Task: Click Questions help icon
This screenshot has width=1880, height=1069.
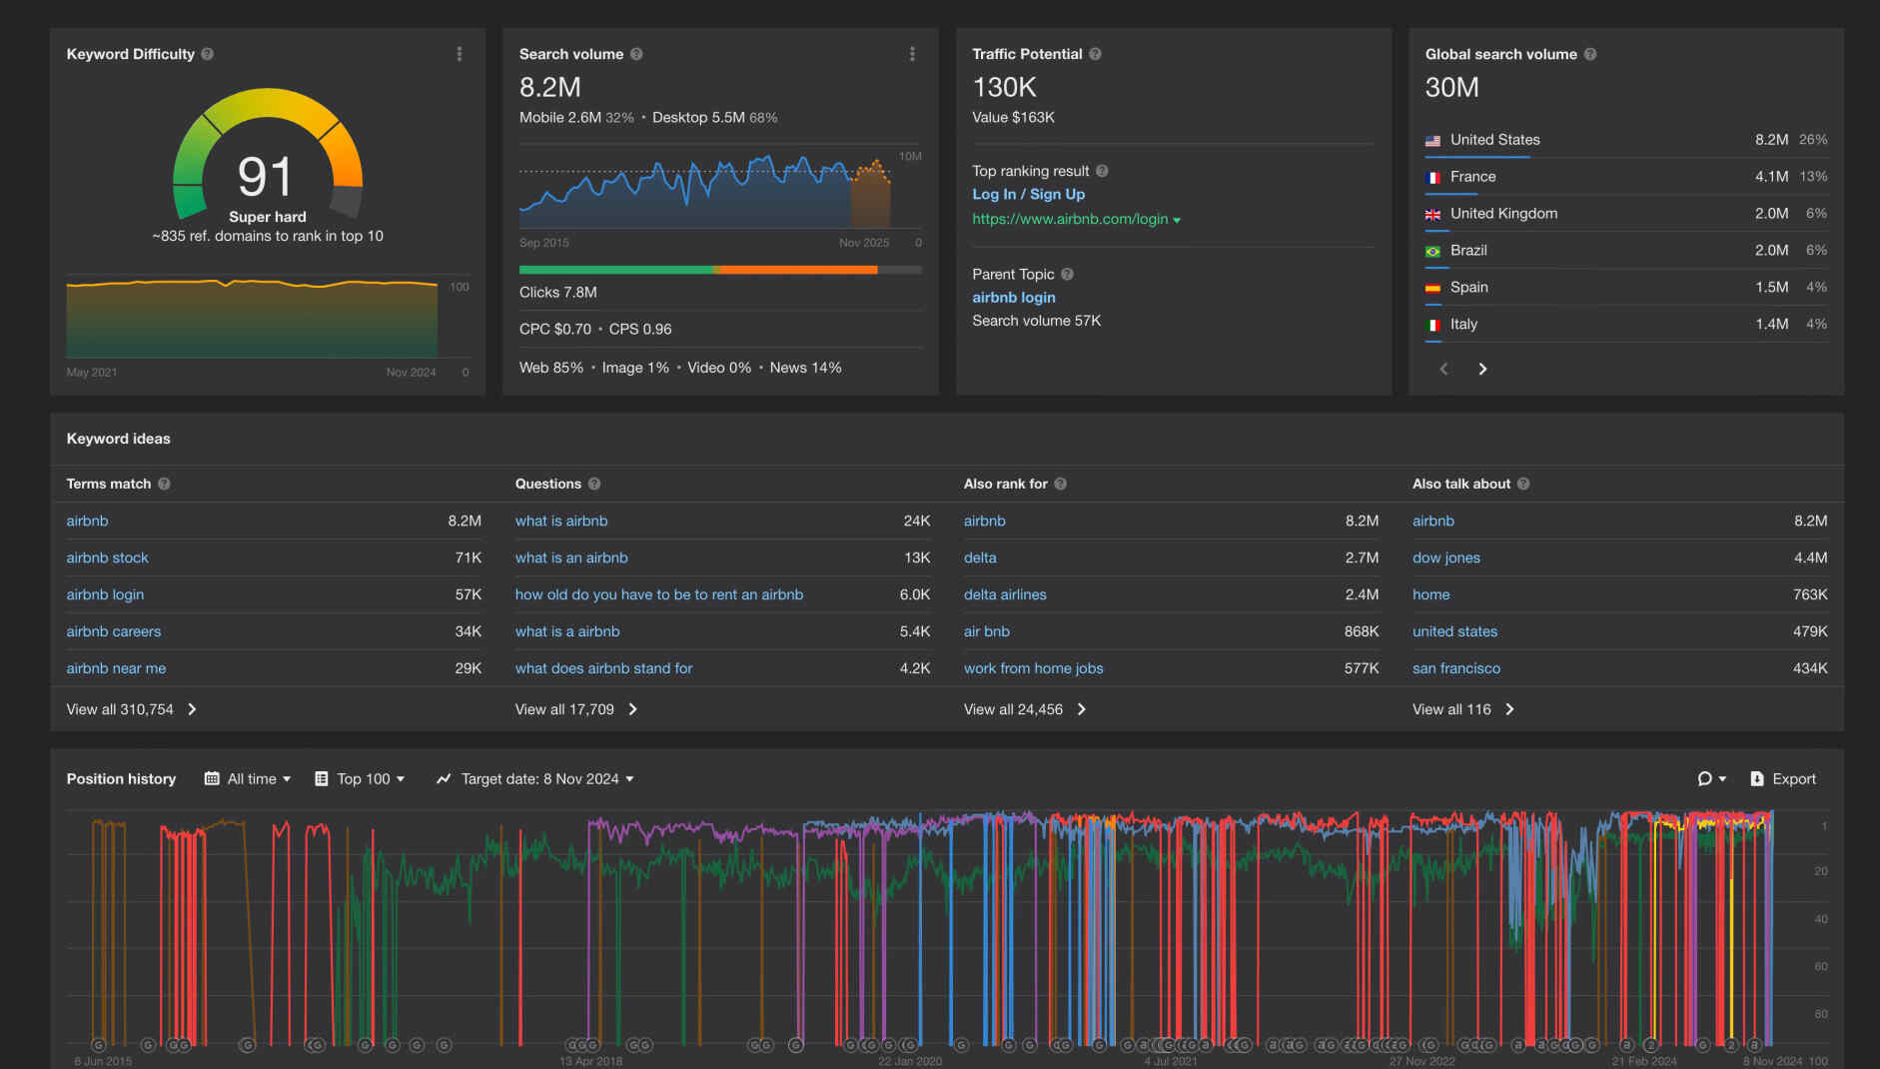Action: pos(594,484)
